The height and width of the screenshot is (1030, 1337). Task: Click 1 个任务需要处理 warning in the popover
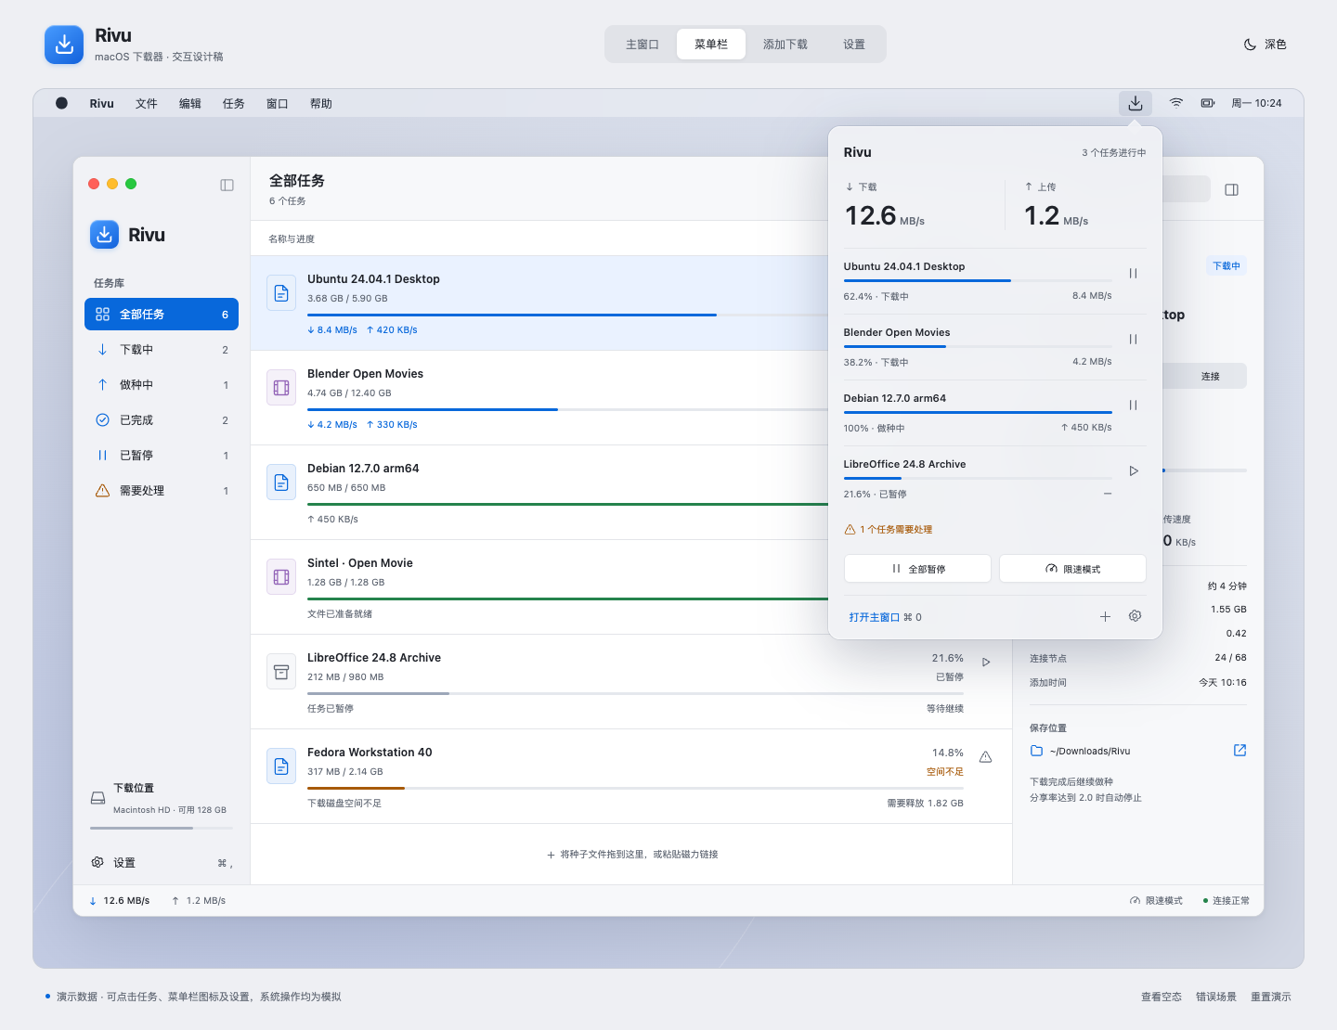(x=889, y=530)
